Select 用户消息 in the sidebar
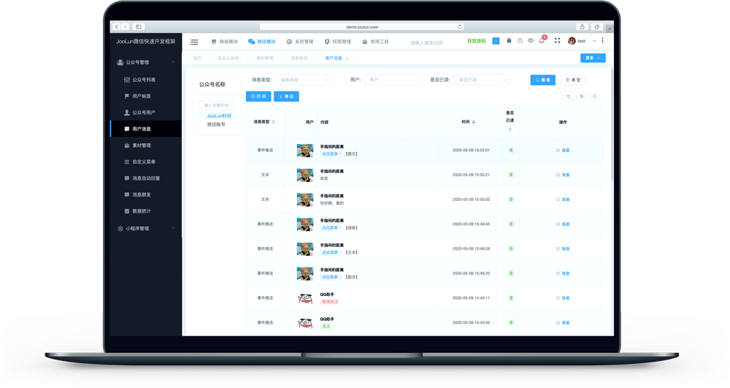 tap(146, 129)
